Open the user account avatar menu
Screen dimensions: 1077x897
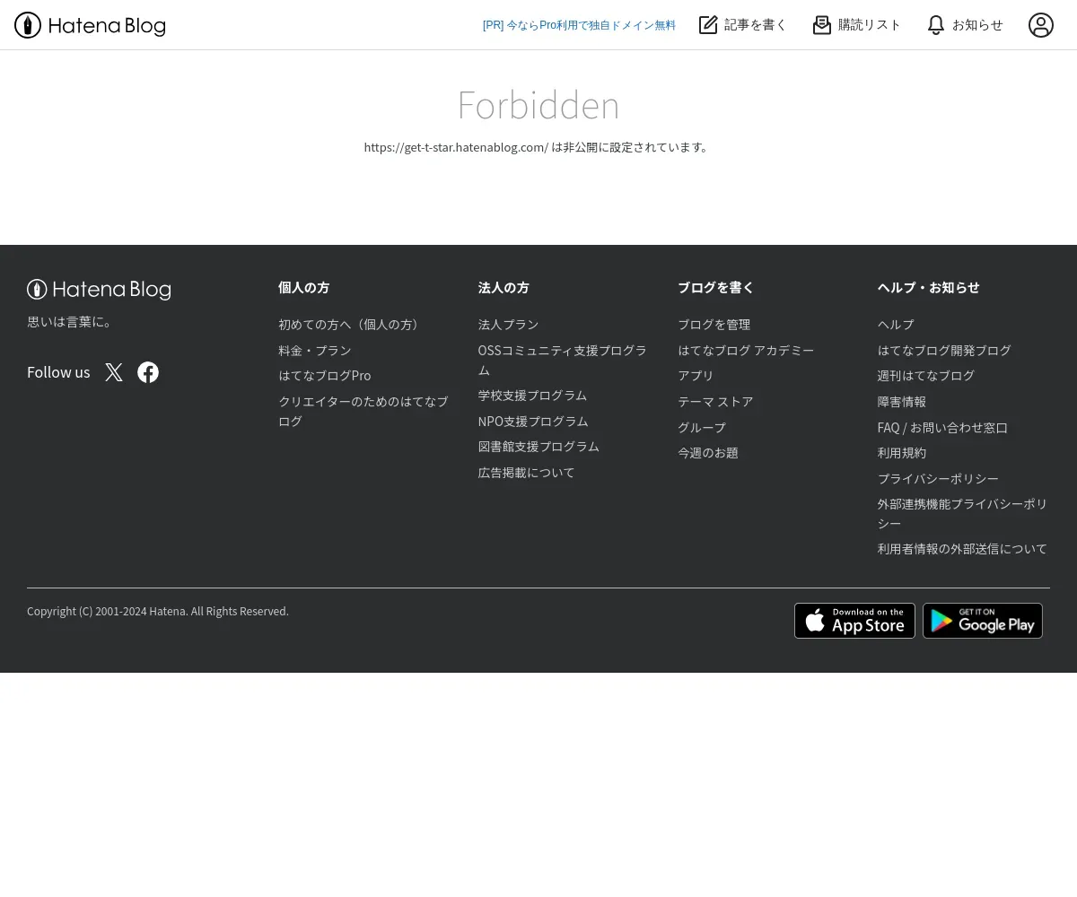click(x=1041, y=25)
